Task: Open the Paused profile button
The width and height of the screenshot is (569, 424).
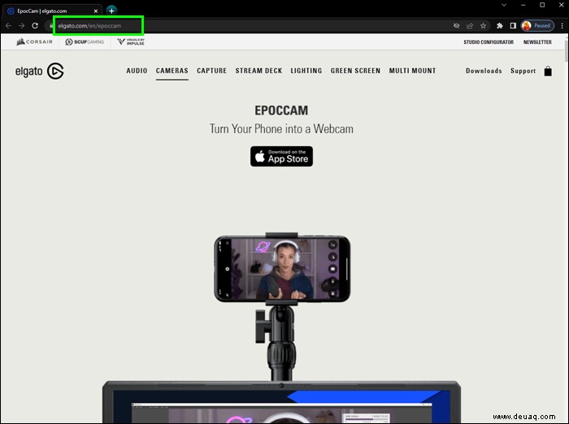Action: tap(537, 26)
